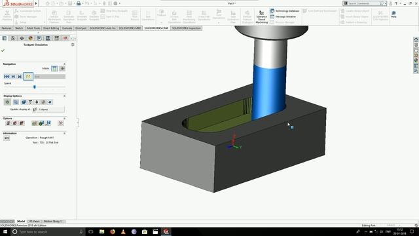The height and width of the screenshot is (236, 419).
Task: Click the fifth Options section icon
Action: coord(41,123)
